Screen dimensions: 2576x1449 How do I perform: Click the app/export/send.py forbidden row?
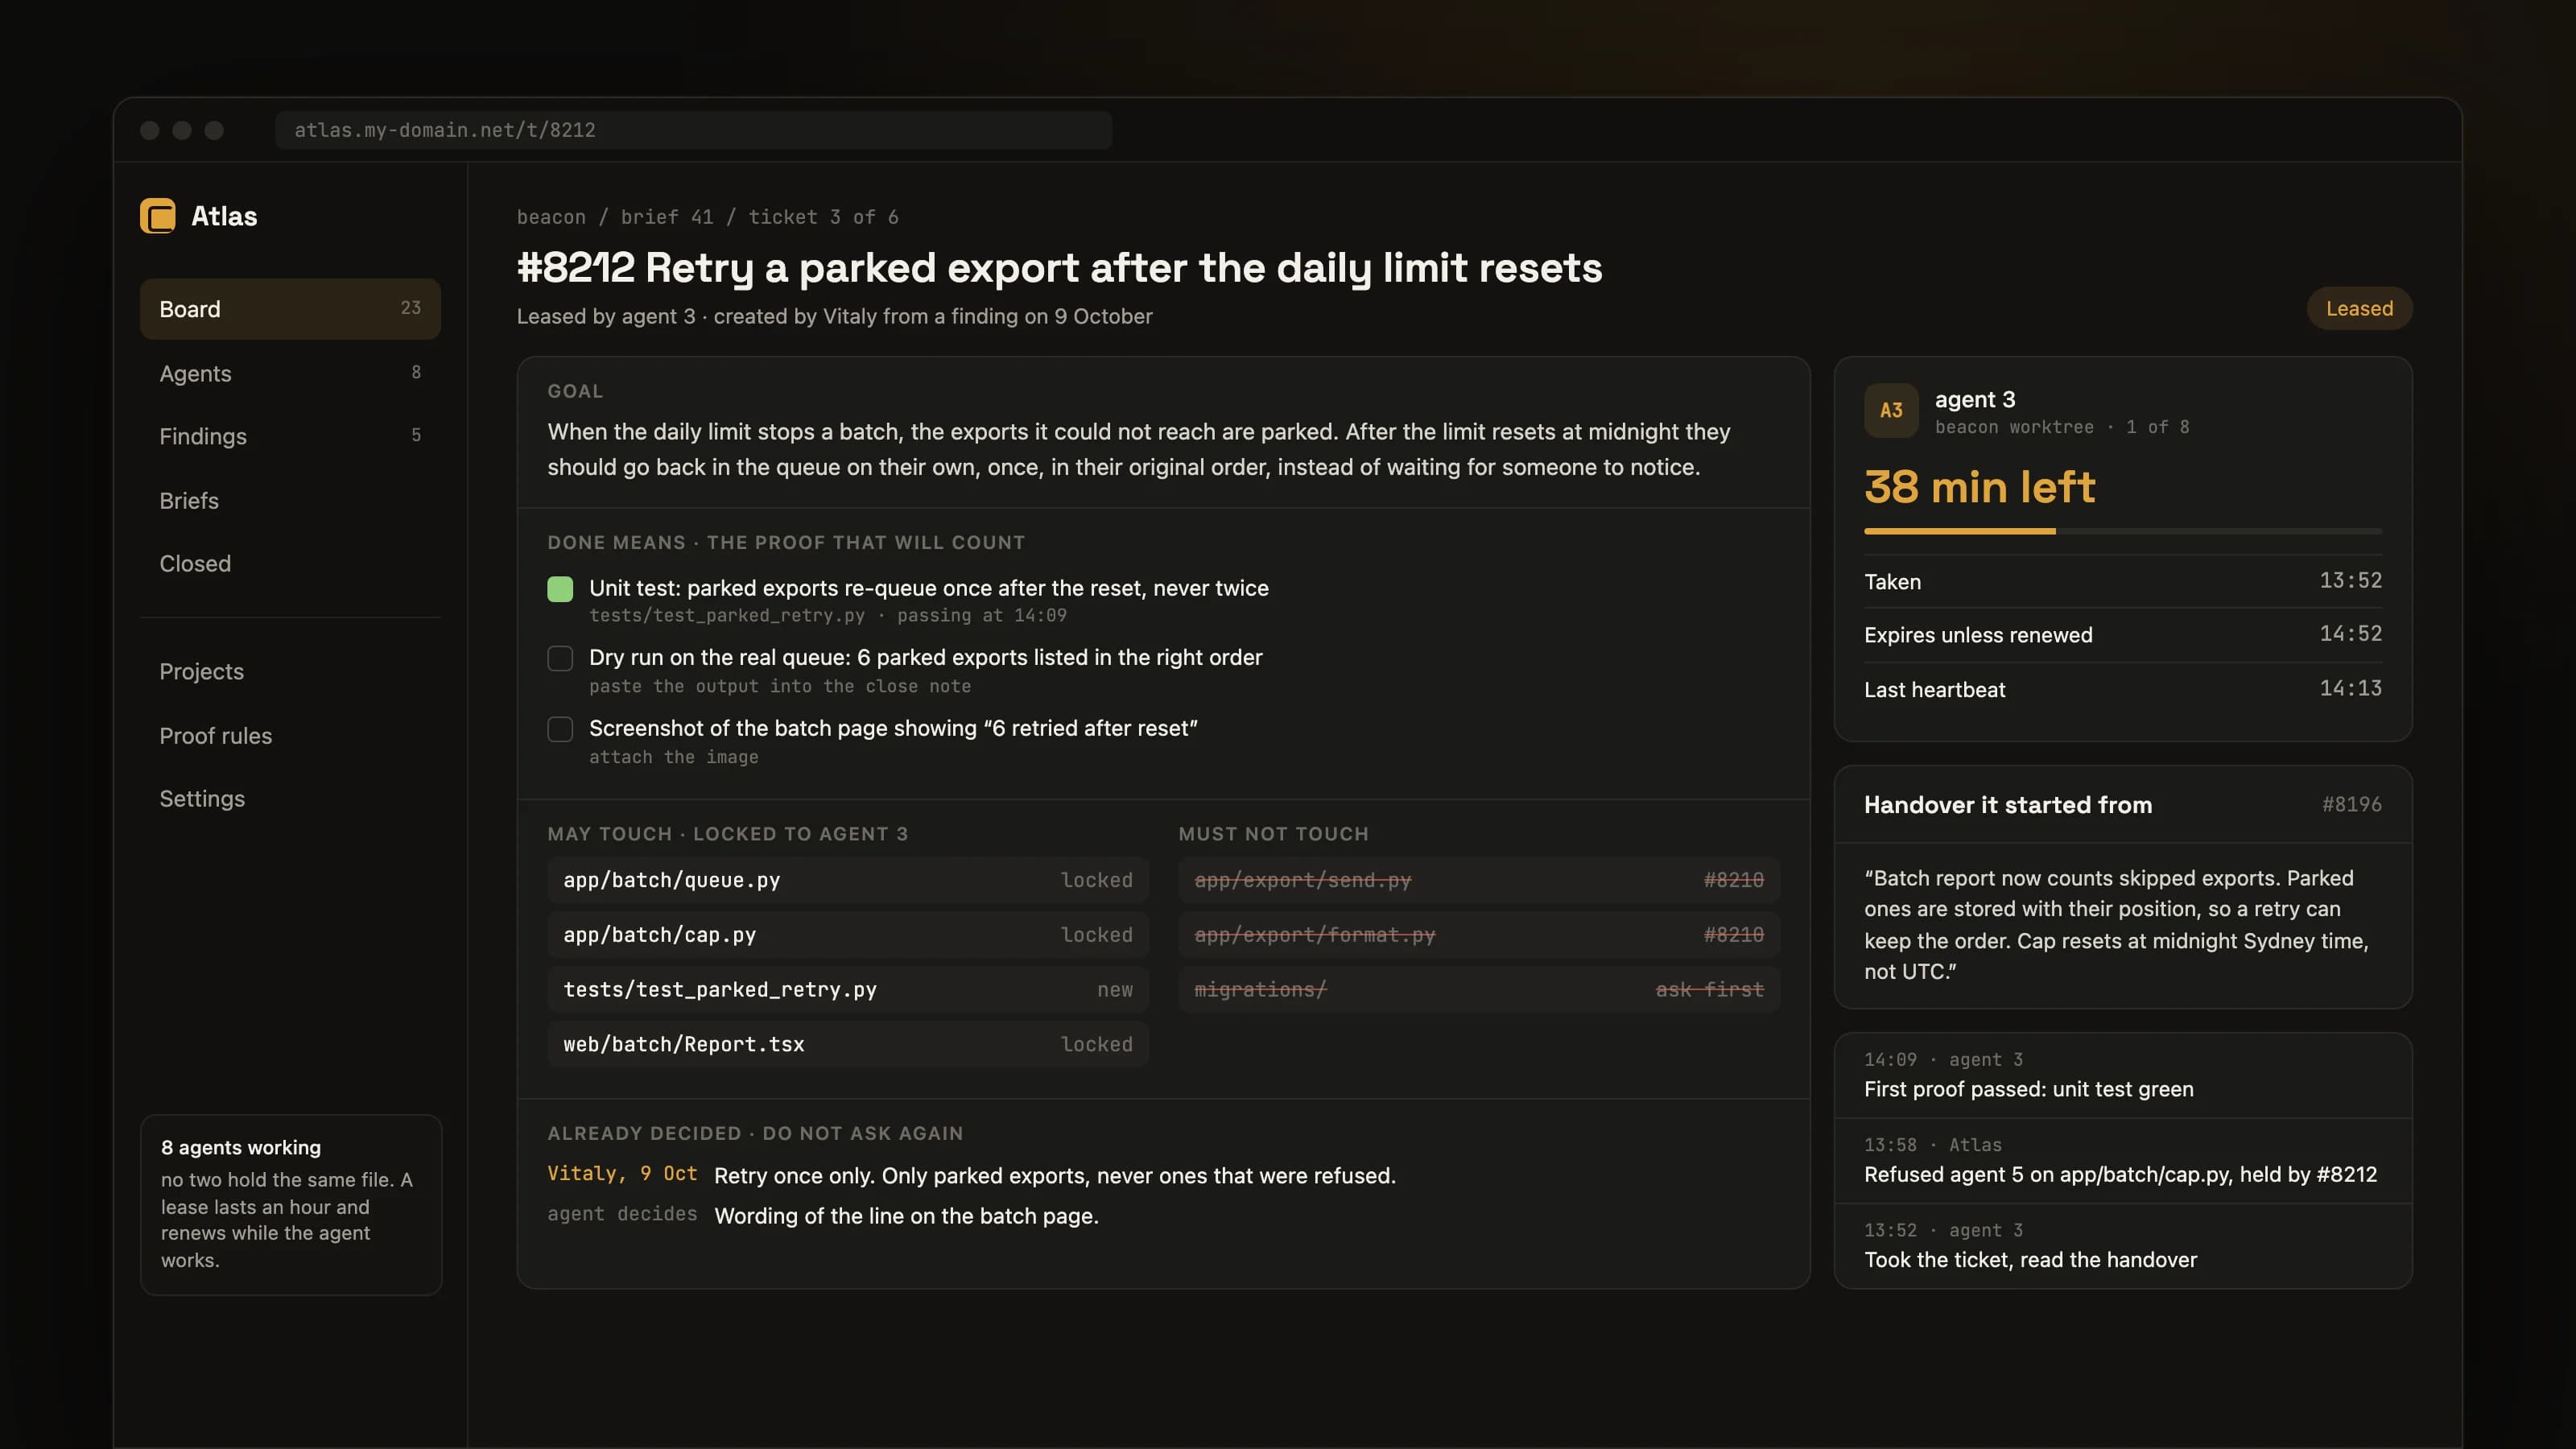(x=1479, y=880)
